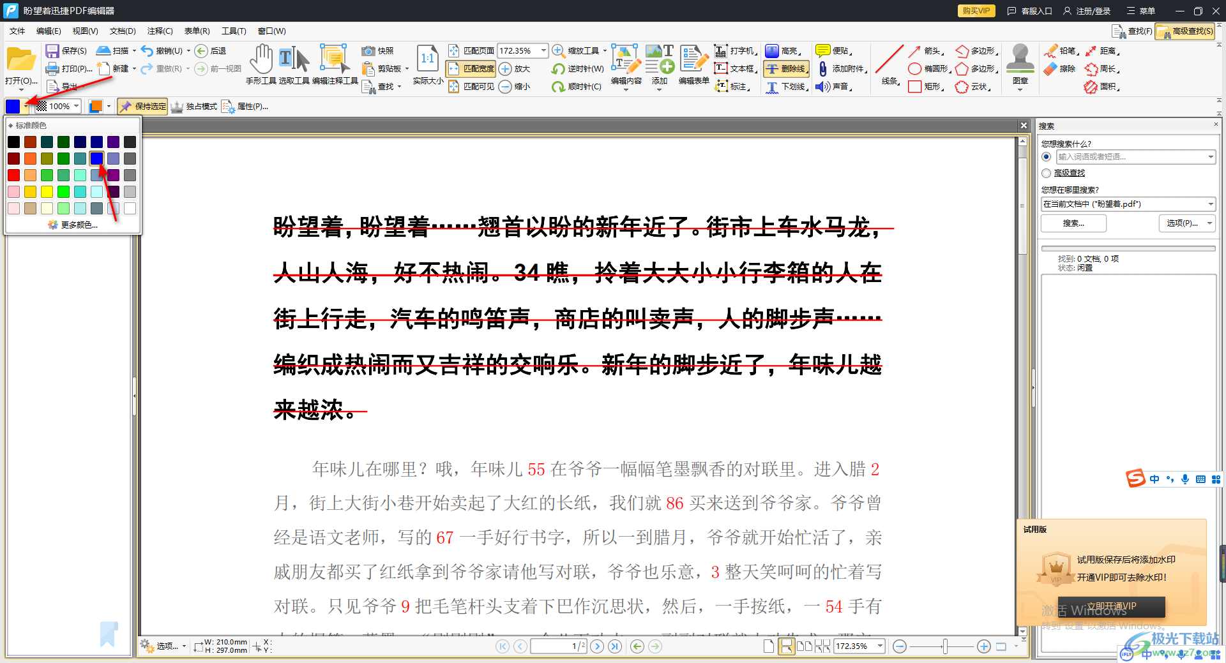This screenshot has width=1226, height=663.
Task: Toggle Fit Width (匹配宽度) view
Action: tap(471, 68)
